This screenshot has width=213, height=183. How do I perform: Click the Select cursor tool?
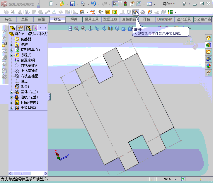coord(115,4)
